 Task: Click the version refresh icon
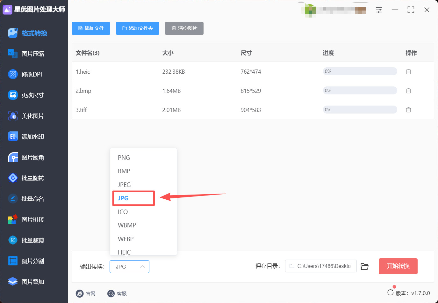(390, 292)
